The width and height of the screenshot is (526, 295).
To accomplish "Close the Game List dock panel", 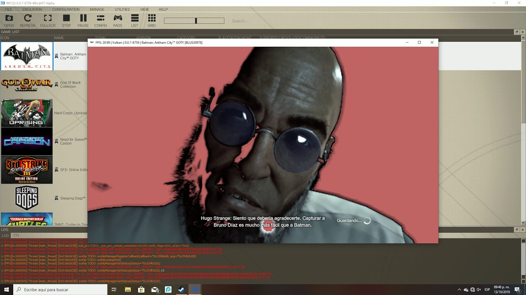I will click(522, 32).
